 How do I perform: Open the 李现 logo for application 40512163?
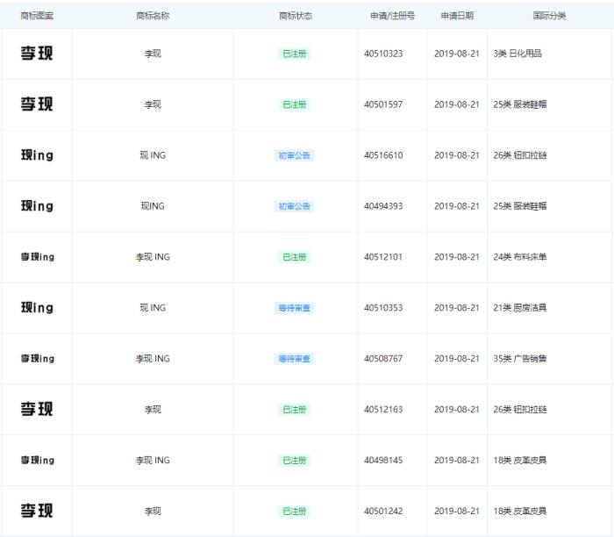tap(37, 409)
